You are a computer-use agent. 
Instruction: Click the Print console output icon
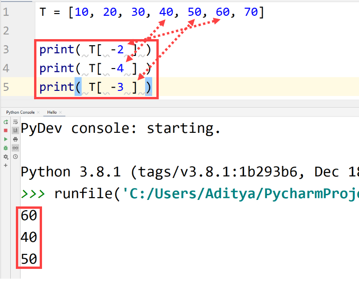point(15,139)
